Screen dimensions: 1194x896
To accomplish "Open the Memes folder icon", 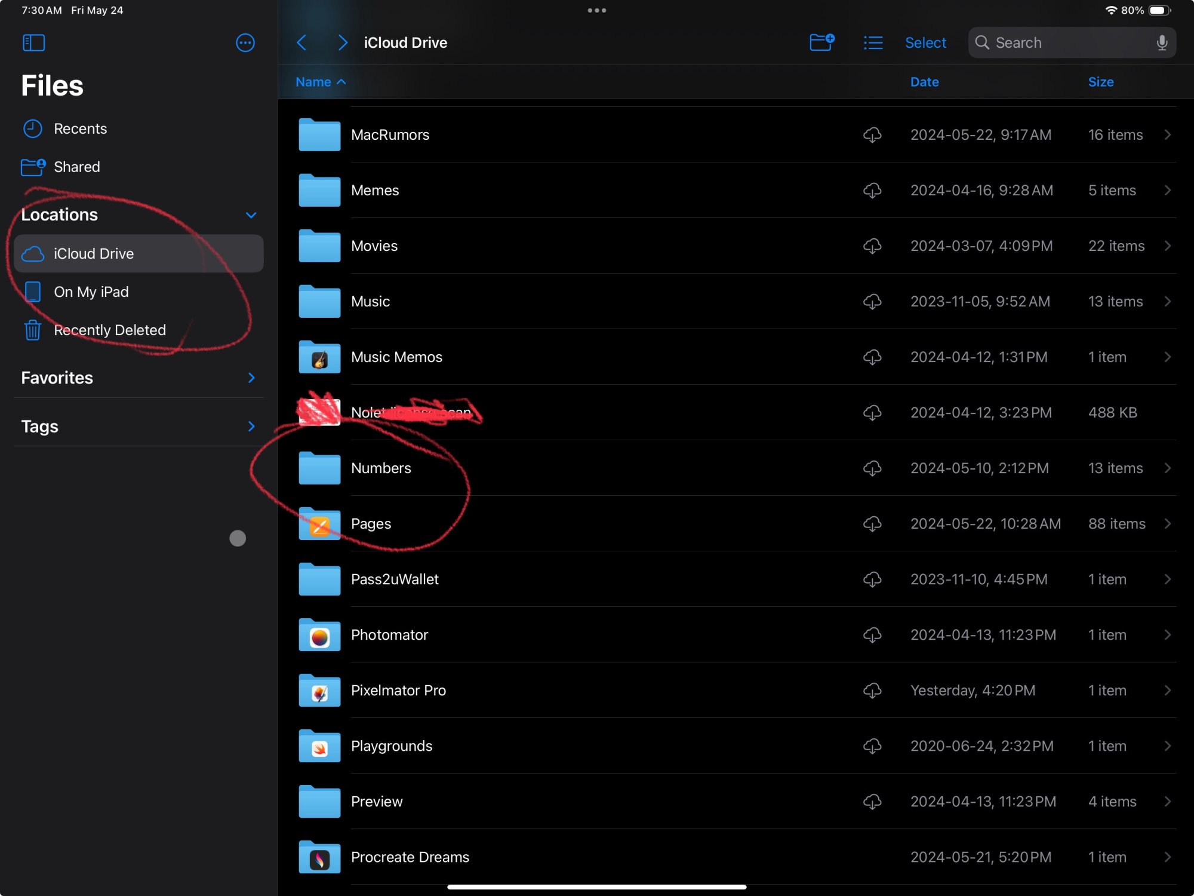I will pos(319,190).
